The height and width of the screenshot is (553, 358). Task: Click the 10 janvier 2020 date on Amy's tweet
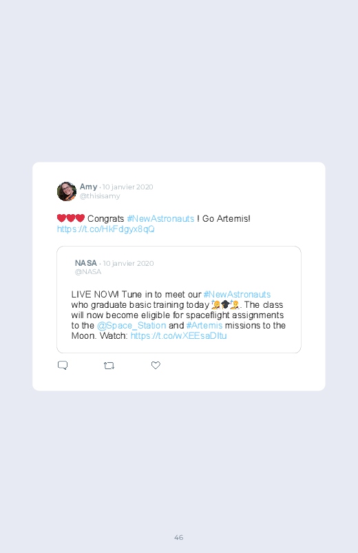pos(127,187)
